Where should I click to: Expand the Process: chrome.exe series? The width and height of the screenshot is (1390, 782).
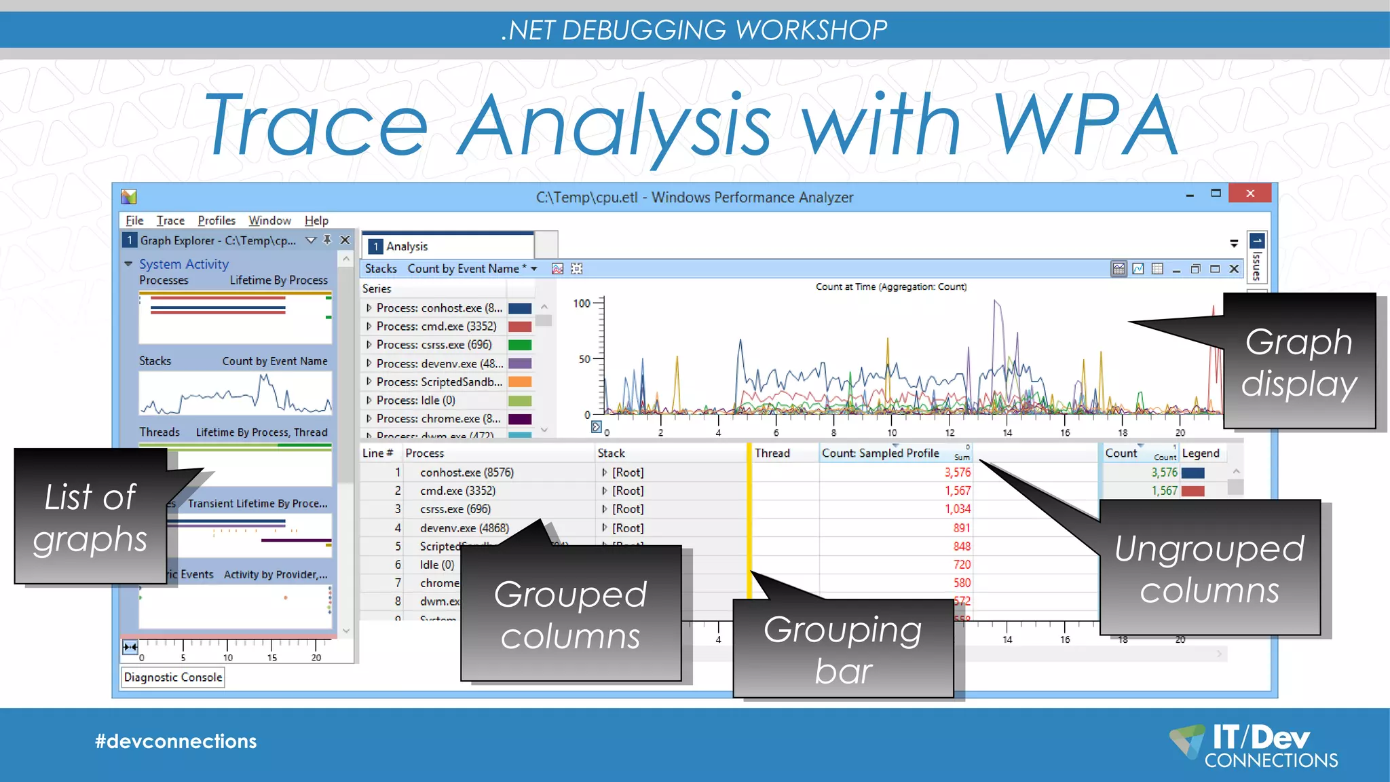pyautogui.click(x=369, y=418)
